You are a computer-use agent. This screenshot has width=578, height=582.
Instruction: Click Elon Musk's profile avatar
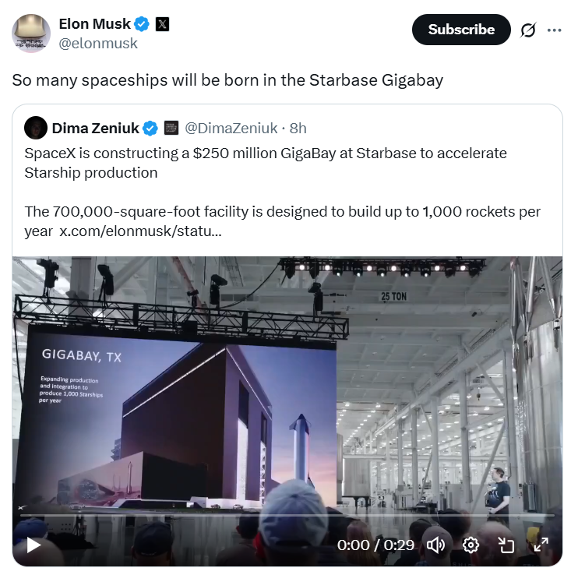click(x=31, y=34)
